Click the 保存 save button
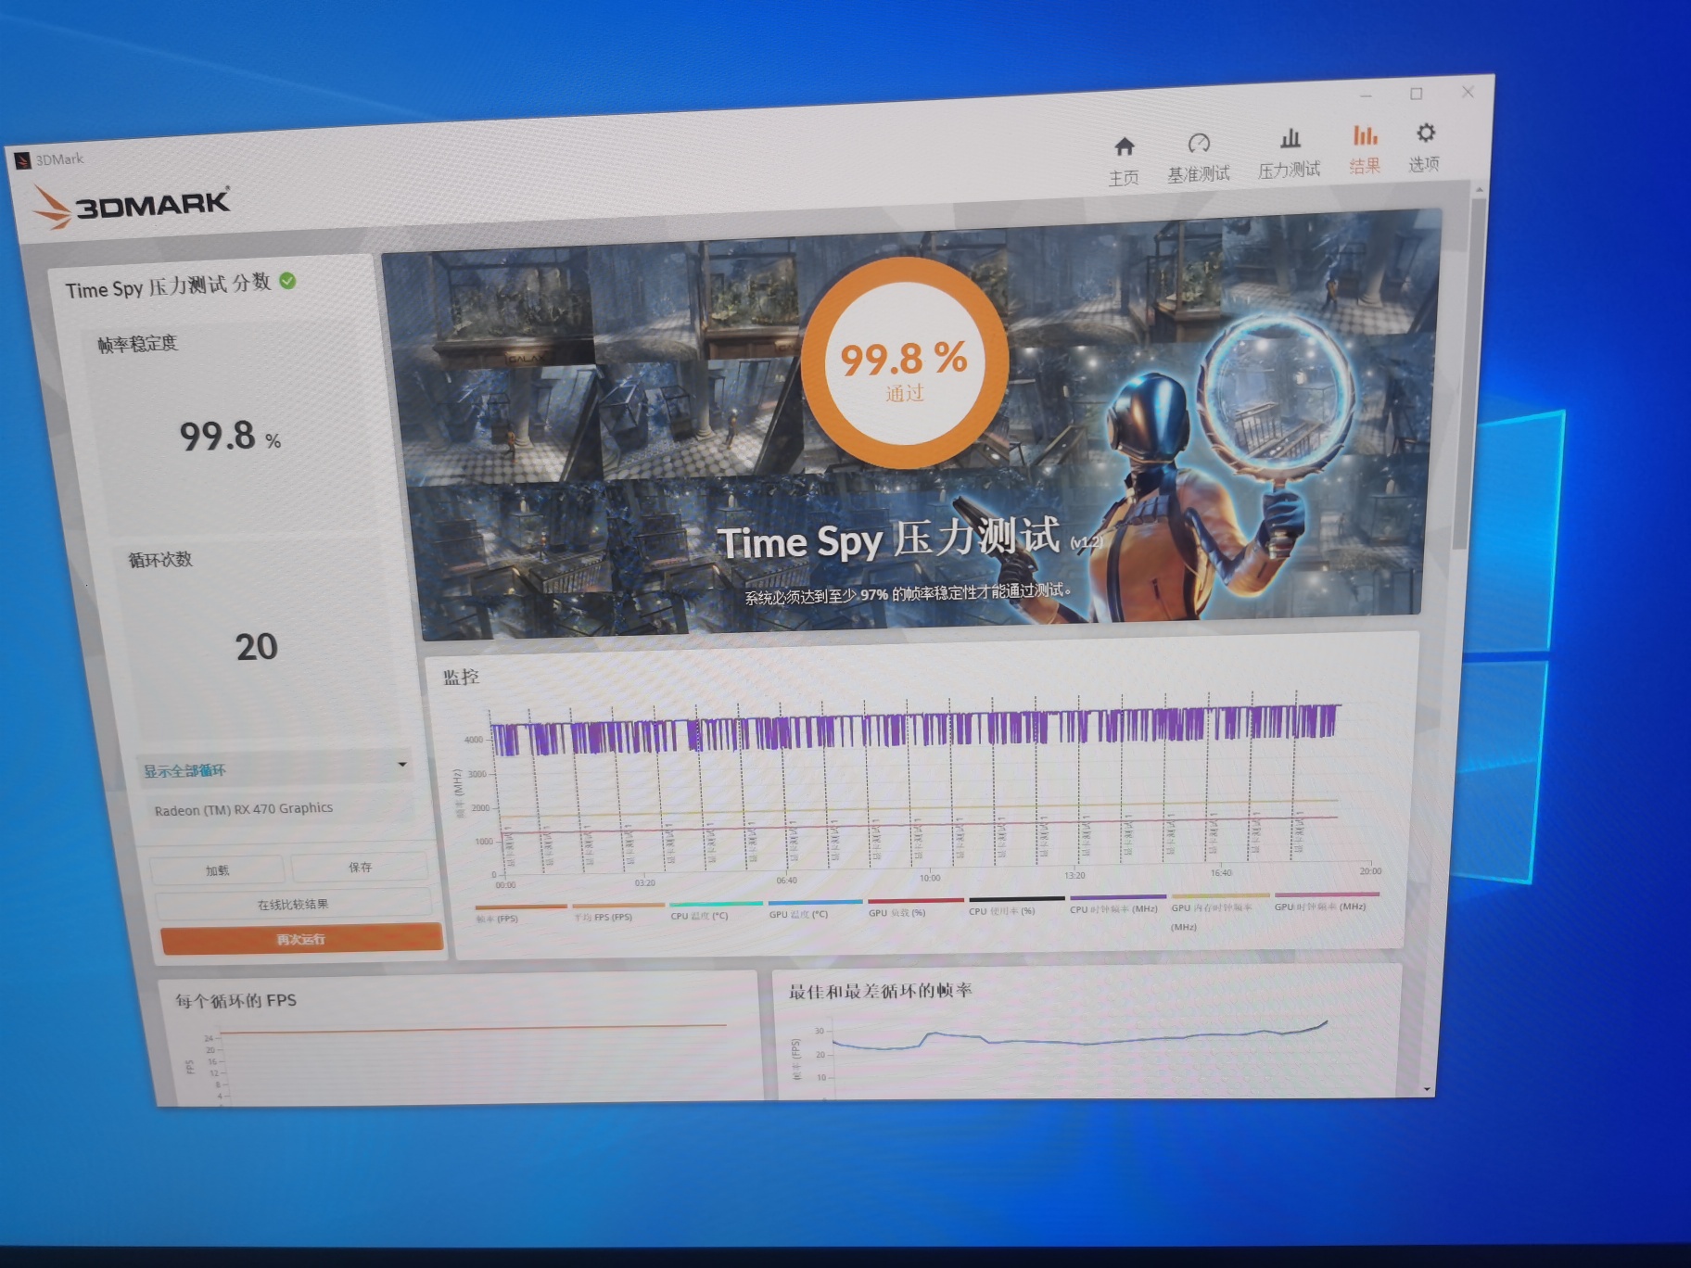Screen dimensions: 1691x1268 click(x=360, y=868)
